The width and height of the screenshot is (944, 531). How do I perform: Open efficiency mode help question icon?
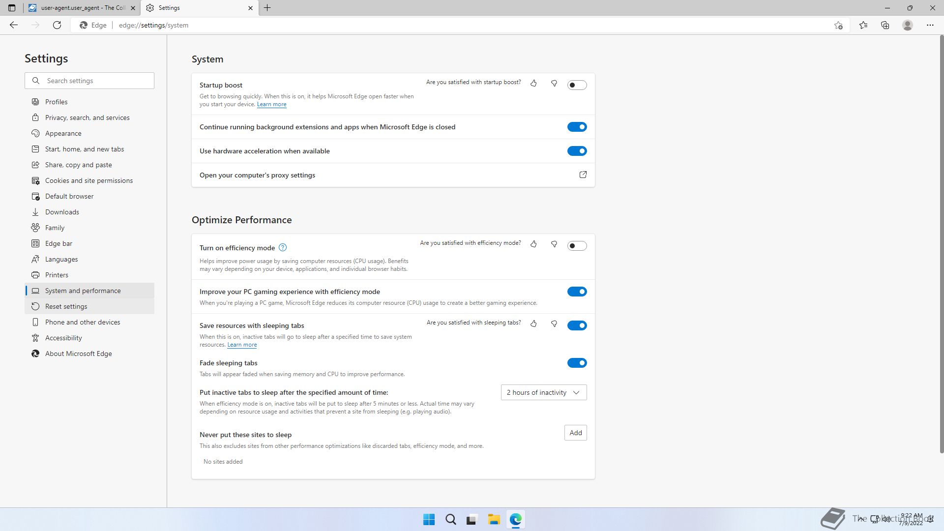pyautogui.click(x=283, y=248)
